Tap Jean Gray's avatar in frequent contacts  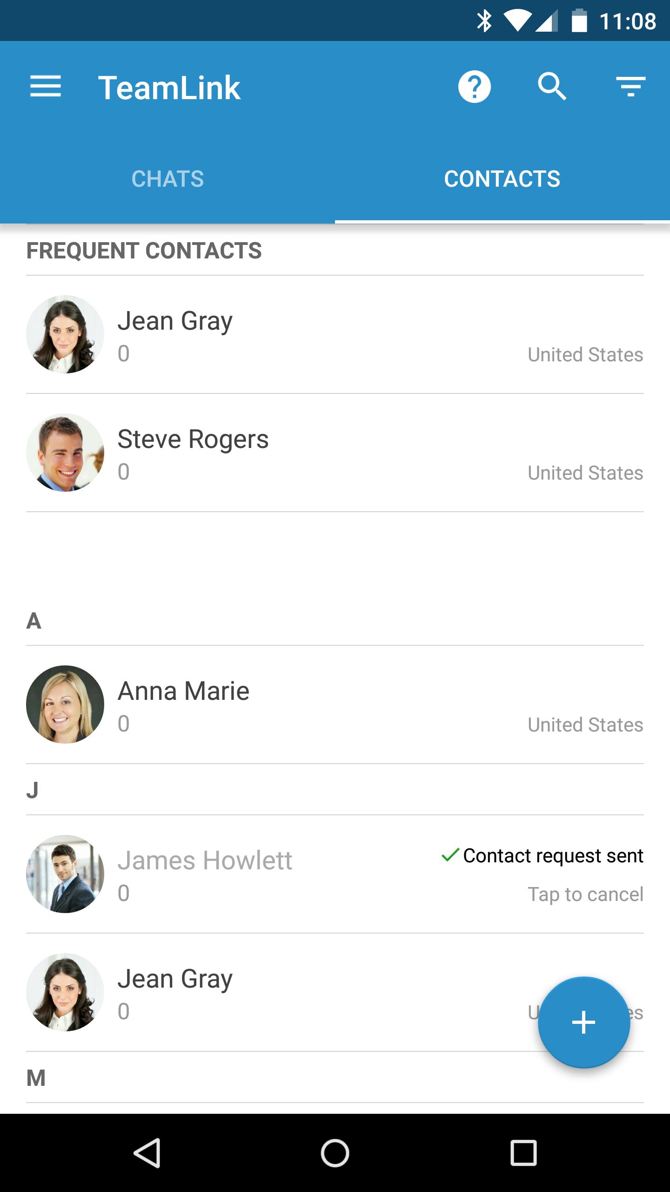[65, 334]
